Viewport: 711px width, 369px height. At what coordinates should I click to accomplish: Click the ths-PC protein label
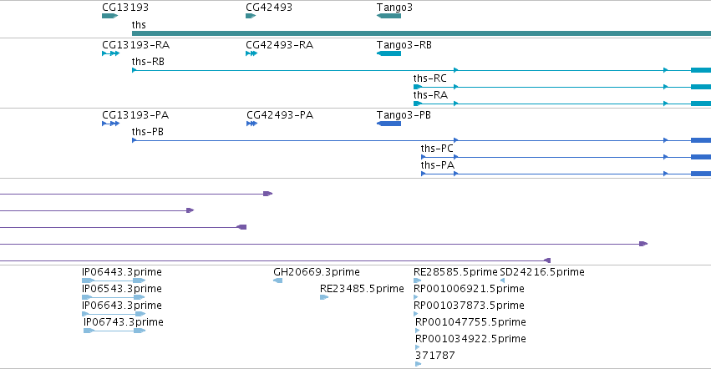(x=437, y=149)
